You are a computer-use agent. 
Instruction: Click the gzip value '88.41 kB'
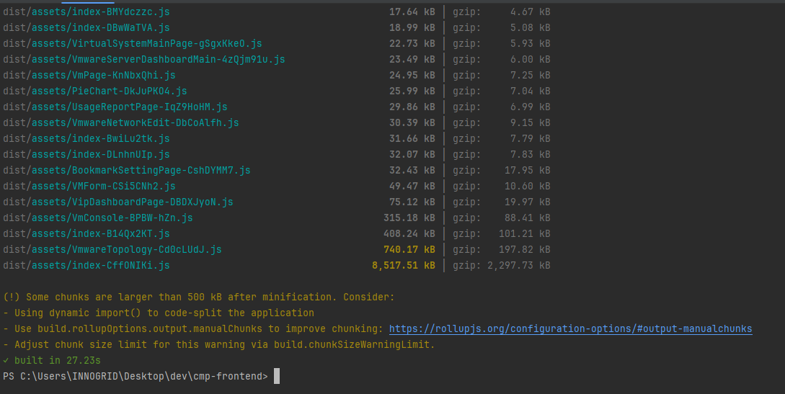pyautogui.click(x=527, y=218)
